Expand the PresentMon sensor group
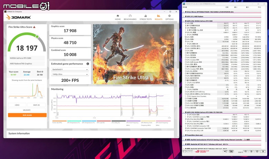The image size is (269, 159). 183,135
